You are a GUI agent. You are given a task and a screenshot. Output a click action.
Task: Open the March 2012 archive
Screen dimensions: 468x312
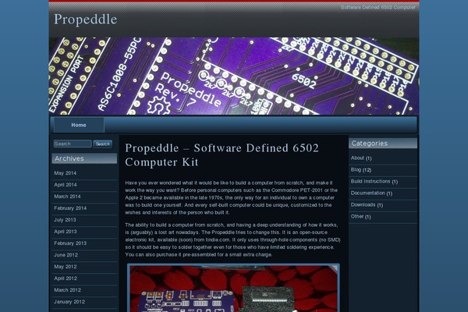[67, 290]
